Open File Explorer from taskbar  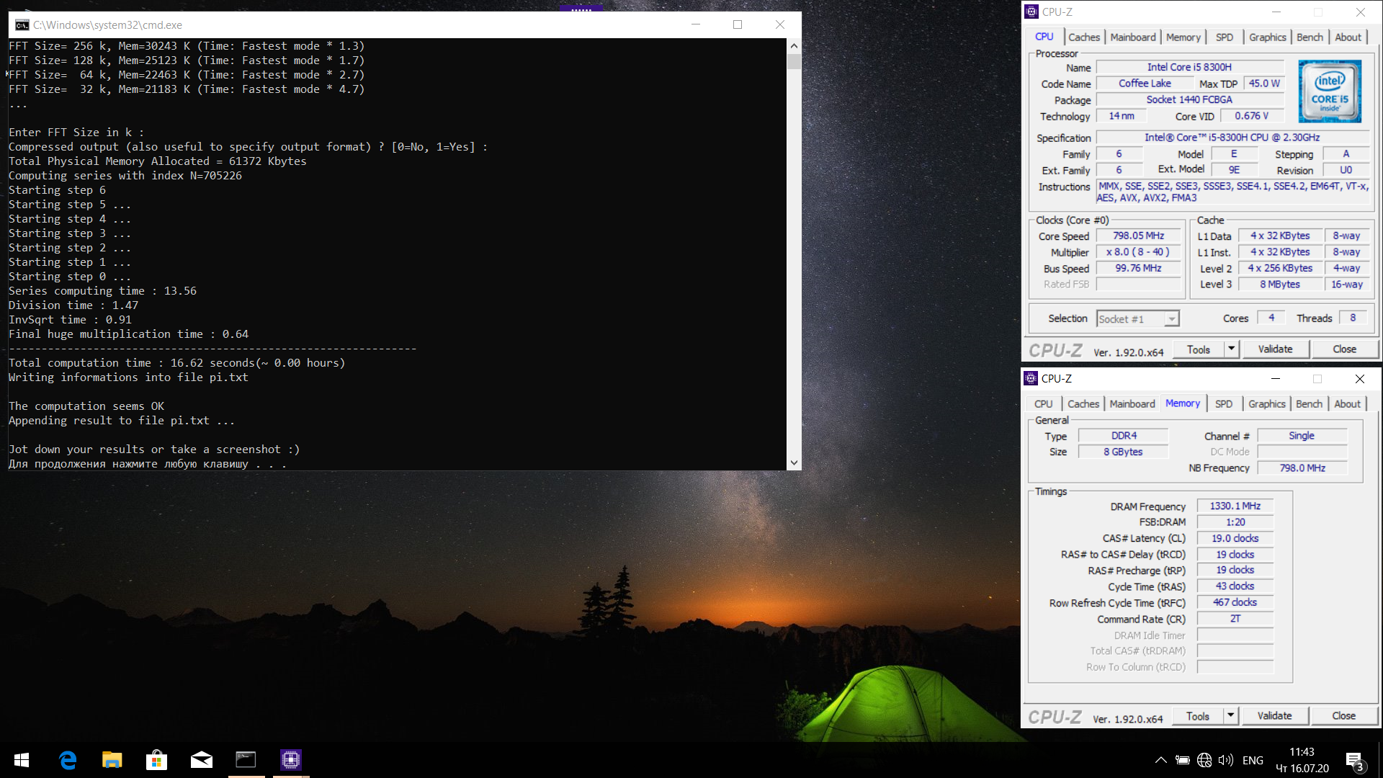point(112,760)
